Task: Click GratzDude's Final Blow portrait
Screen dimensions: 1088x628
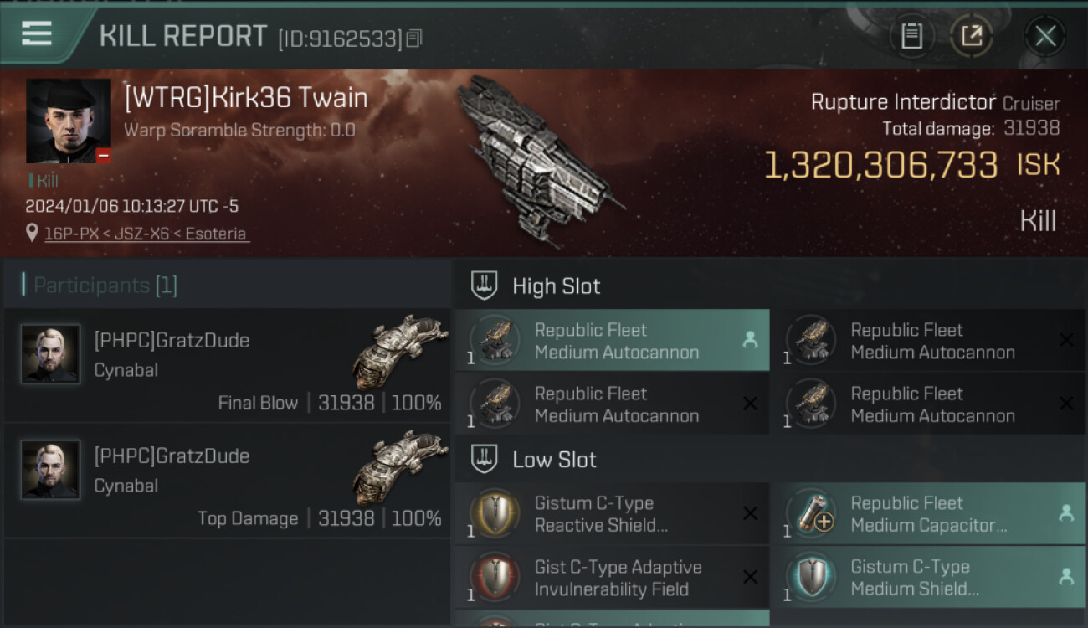Action: [x=50, y=354]
